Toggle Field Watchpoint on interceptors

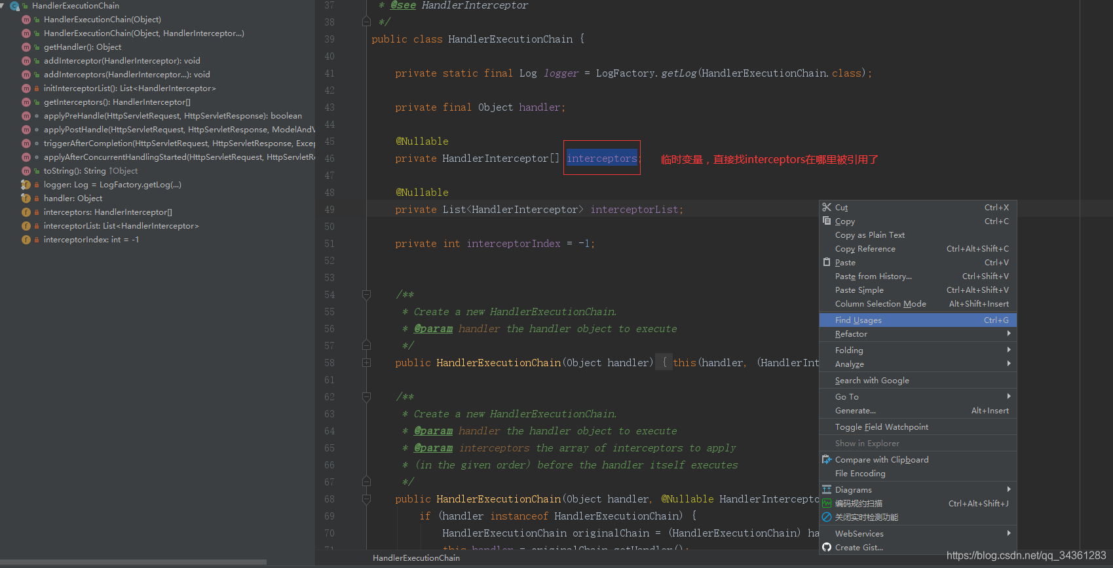[x=918, y=427]
